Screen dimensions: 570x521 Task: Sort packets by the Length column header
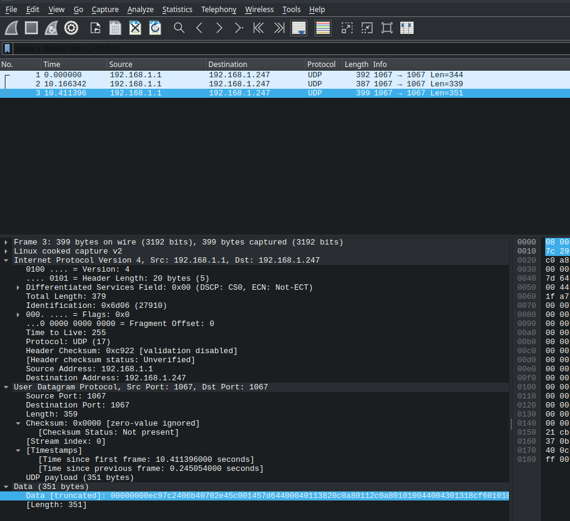(356, 64)
